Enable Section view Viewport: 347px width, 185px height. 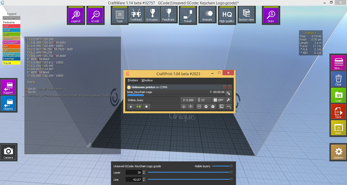[246, 14]
